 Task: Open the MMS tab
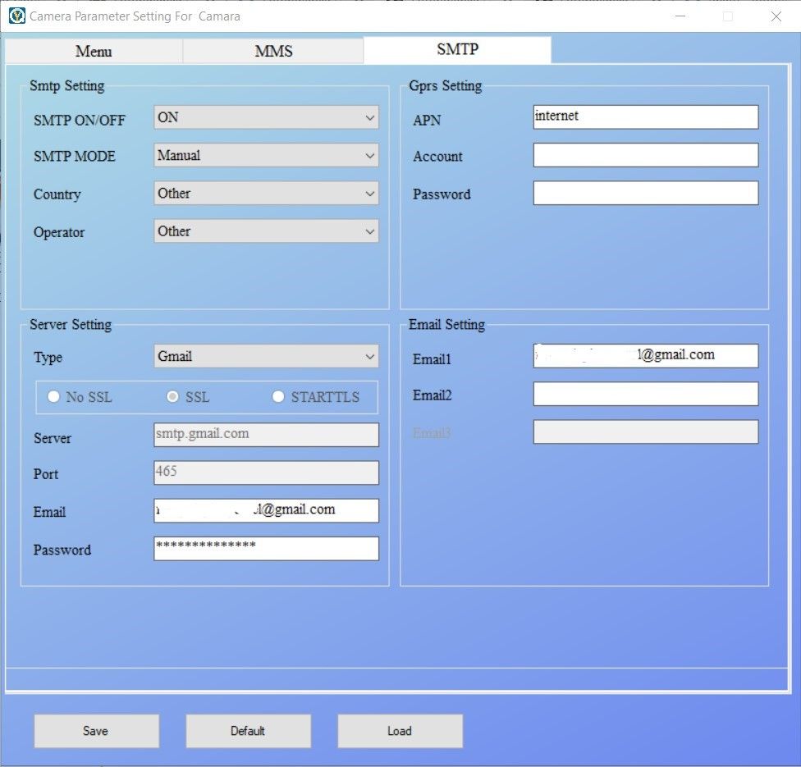273,51
